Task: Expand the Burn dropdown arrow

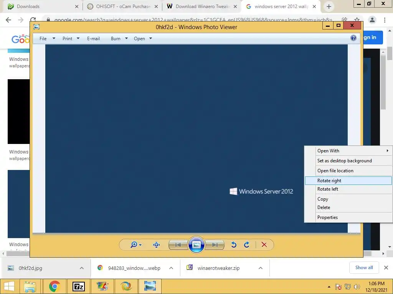Action: point(126,39)
